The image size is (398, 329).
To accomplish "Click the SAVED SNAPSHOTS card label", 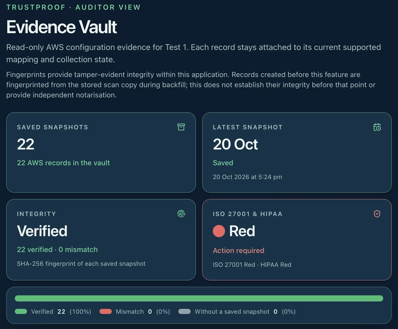I will coord(53,127).
